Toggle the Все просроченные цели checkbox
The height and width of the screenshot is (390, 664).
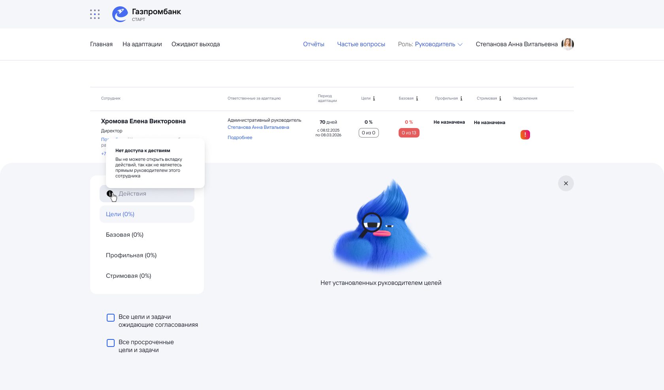click(111, 343)
